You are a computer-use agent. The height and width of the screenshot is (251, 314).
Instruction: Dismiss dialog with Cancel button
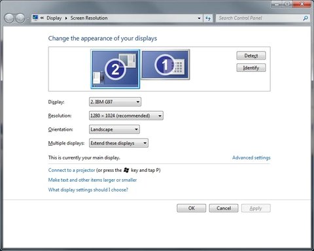(x=224, y=208)
